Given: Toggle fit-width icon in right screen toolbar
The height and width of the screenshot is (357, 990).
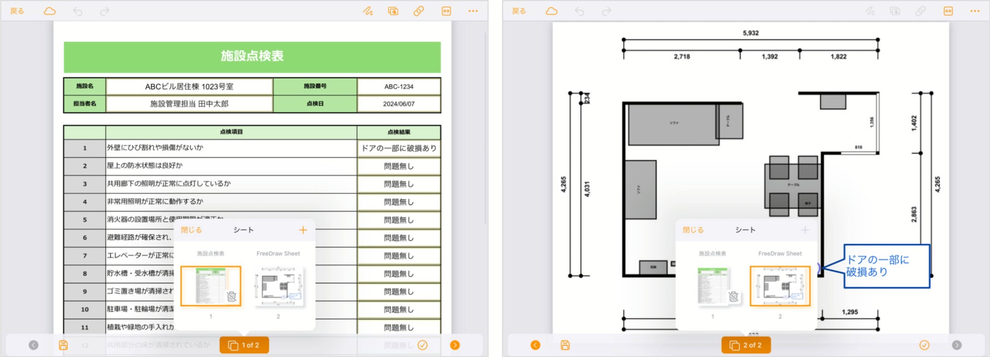Looking at the screenshot, I should coord(948,11).
